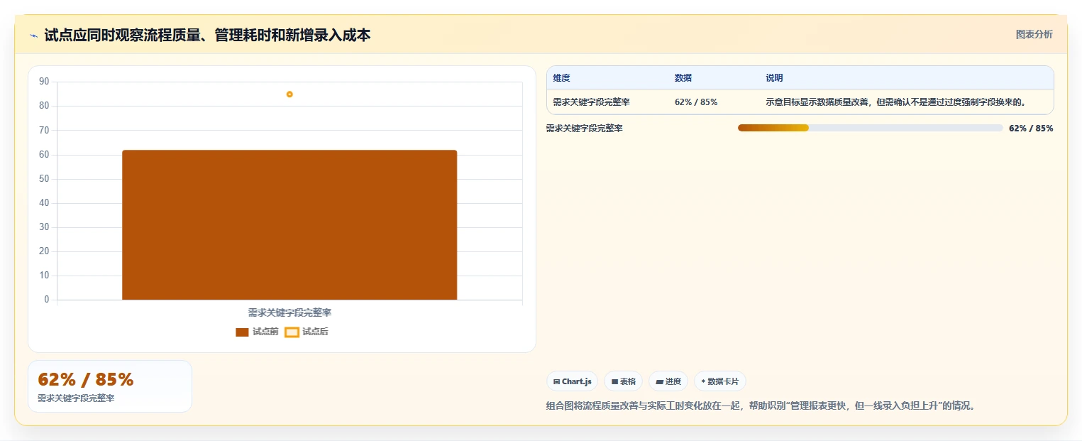The width and height of the screenshot is (1082, 441).
Task: Toggle the 试点后 legend item
Action: (307, 332)
